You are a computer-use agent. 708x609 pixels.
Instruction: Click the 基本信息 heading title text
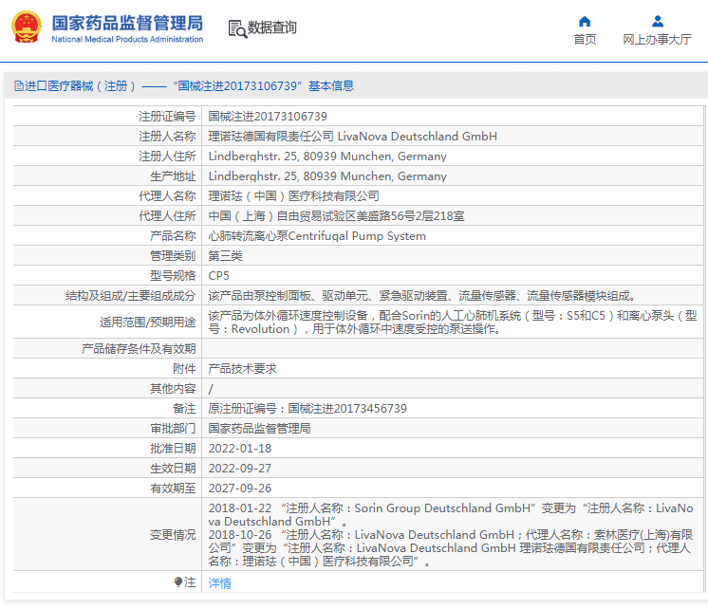331,85
